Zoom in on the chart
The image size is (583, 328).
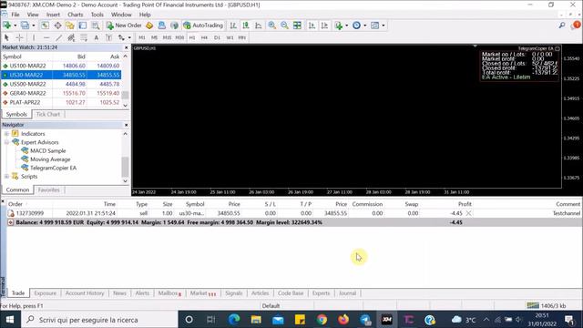coord(271,26)
